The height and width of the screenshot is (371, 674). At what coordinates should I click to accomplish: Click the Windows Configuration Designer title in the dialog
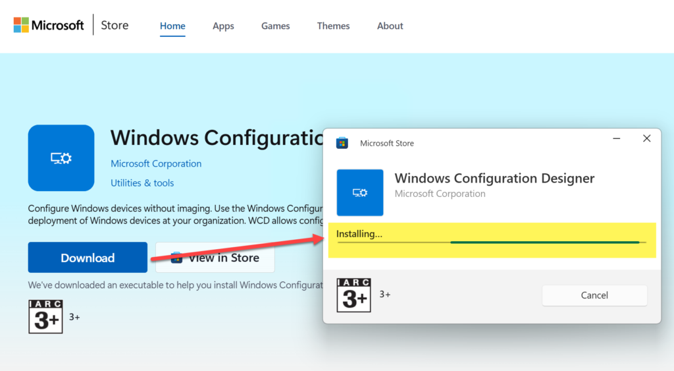click(x=494, y=178)
